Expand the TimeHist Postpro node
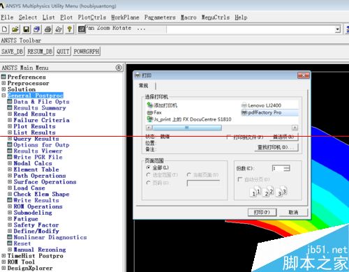 point(3,256)
